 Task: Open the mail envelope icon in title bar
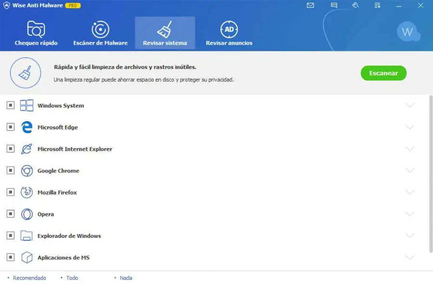coord(310,5)
